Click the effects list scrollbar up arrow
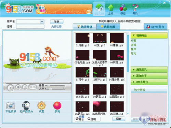171x128 pixels. click(x=128, y=34)
